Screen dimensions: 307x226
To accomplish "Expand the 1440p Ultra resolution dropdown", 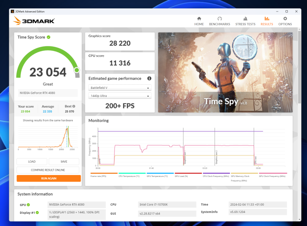I will 120,96.
